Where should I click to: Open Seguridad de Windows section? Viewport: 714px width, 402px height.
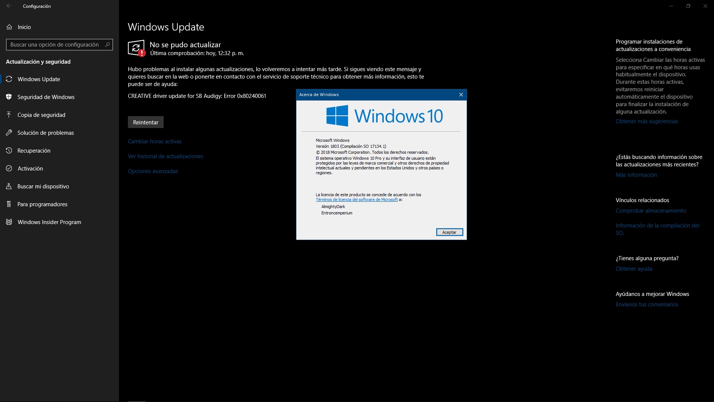59,97
